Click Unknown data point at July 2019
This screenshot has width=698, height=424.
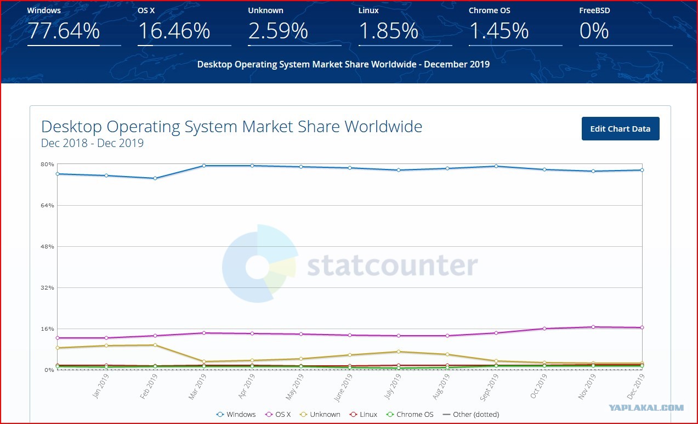pos(399,352)
